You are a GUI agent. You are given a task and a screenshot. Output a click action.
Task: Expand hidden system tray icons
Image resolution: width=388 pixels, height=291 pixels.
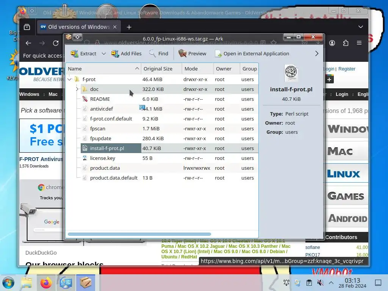point(331,283)
